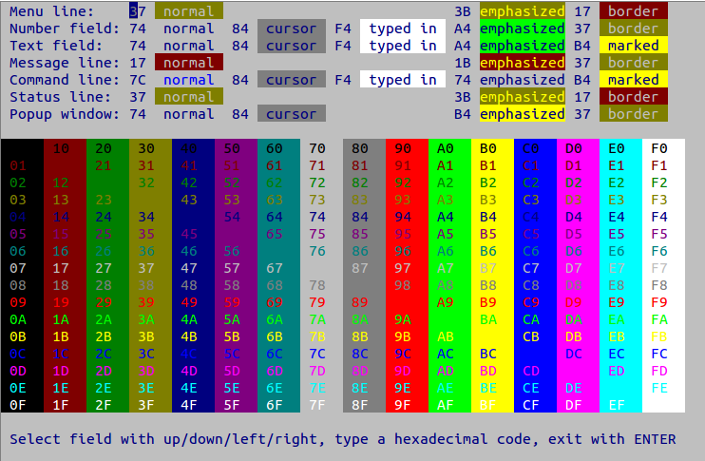Click the Menu line emphasized sample
The image size is (705, 461).
point(522,11)
